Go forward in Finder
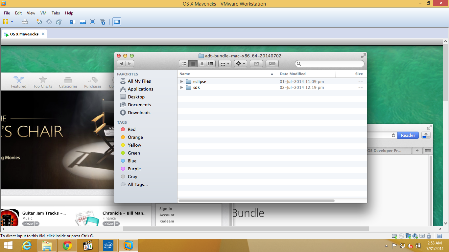The height and width of the screenshot is (252, 449). [x=130, y=64]
